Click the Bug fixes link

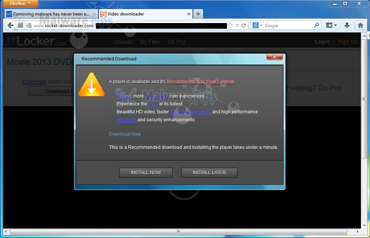126,120
